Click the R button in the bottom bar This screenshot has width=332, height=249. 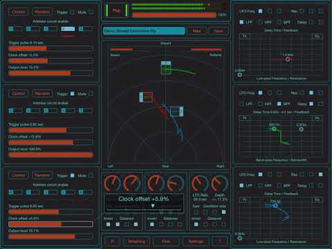[112, 241]
